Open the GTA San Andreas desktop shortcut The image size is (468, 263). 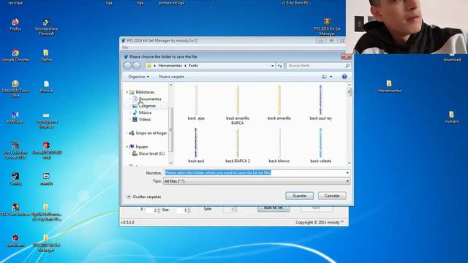click(x=15, y=210)
